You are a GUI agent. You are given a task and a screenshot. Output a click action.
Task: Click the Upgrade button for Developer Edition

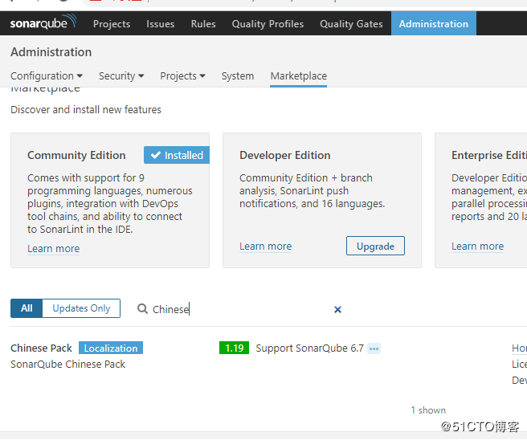point(375,246)
